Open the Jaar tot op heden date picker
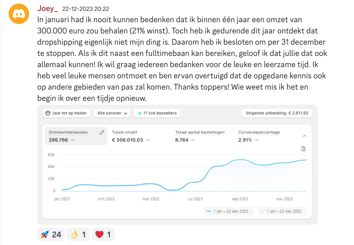Screen dimensions: 354x245 66,113
